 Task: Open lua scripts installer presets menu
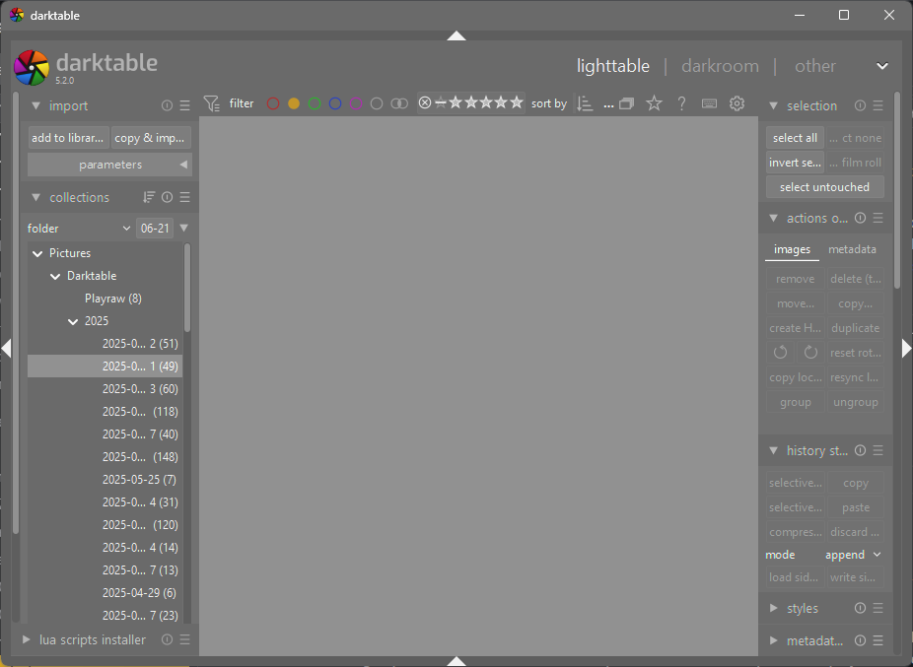(184, 639)
